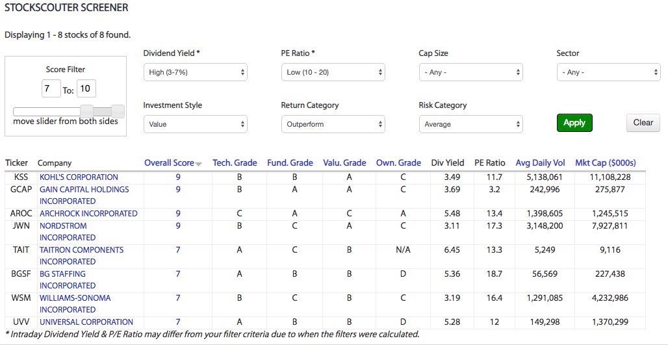Click the maximum score input field showing 10
Screen dimensions: 668x345
coord(86,88)
